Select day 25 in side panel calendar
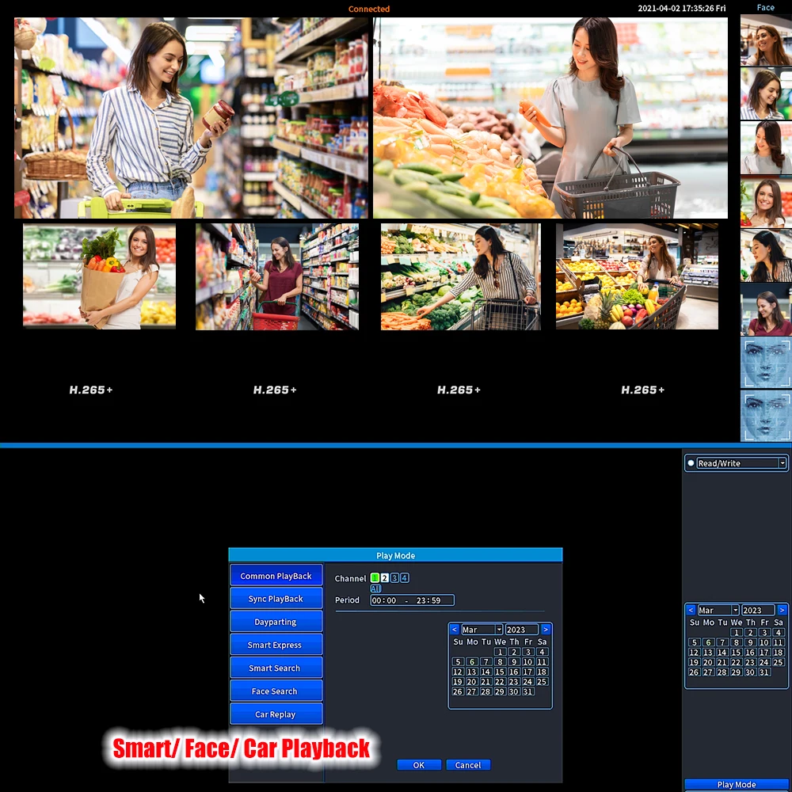The width and height of the screenshot is (792, 792). coord(779,662)
